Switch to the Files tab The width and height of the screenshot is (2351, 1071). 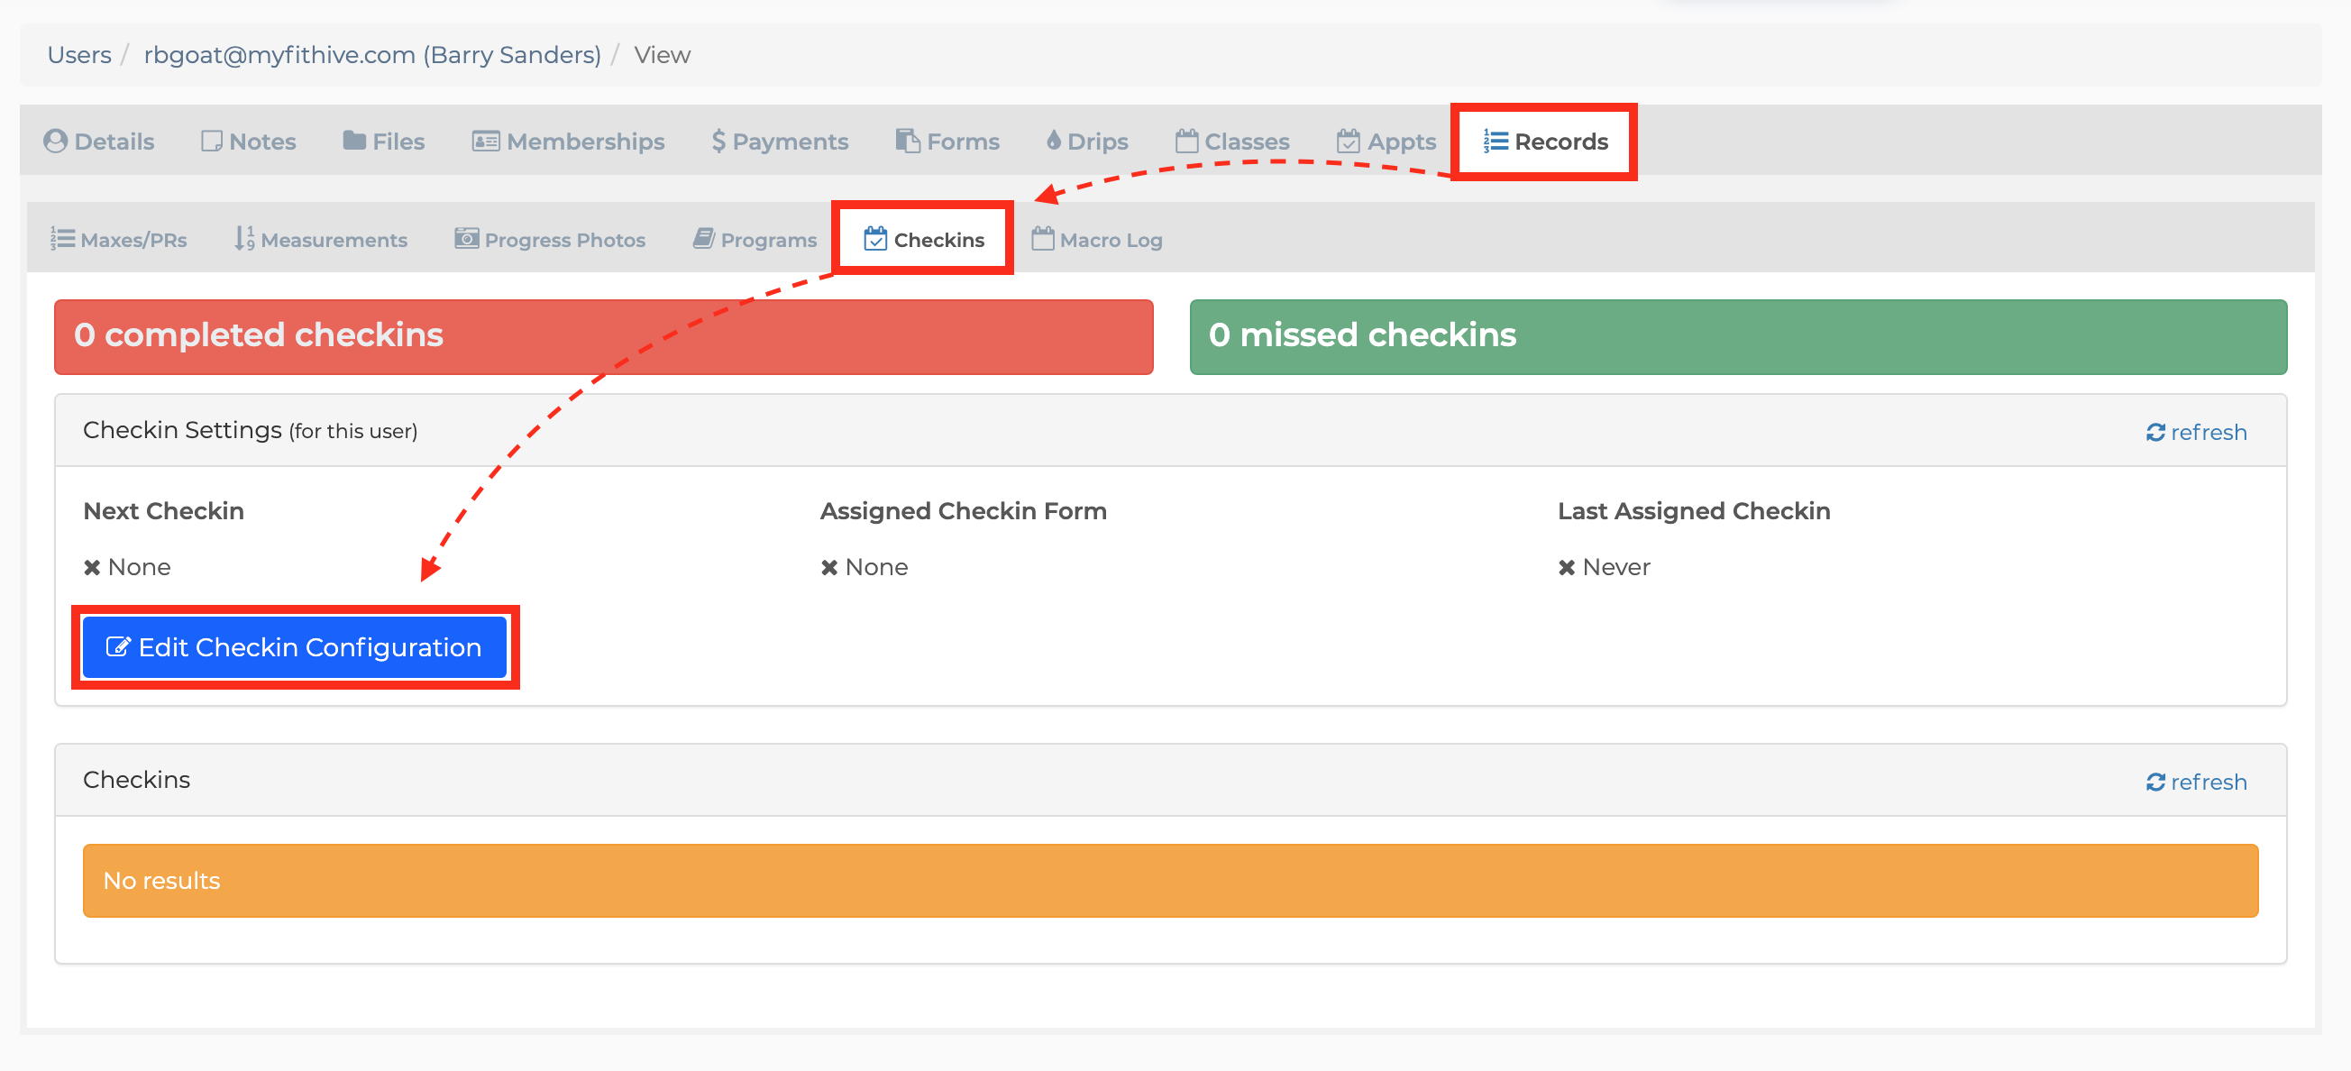[383, 142]
